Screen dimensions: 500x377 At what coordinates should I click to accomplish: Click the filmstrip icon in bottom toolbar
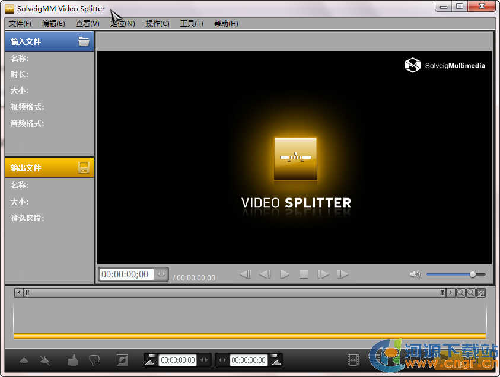coord(353,360)
